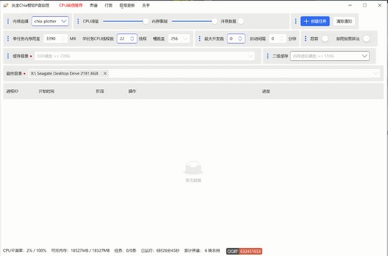The height and width of the screenshot is (256, 388).
Task: Open the chia-plotter kernel dropdown
Action: pyautogui.click(x=50, y=21)
